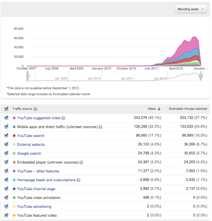Open the YouTube search link
212x221 pixels.
point(31,136)
